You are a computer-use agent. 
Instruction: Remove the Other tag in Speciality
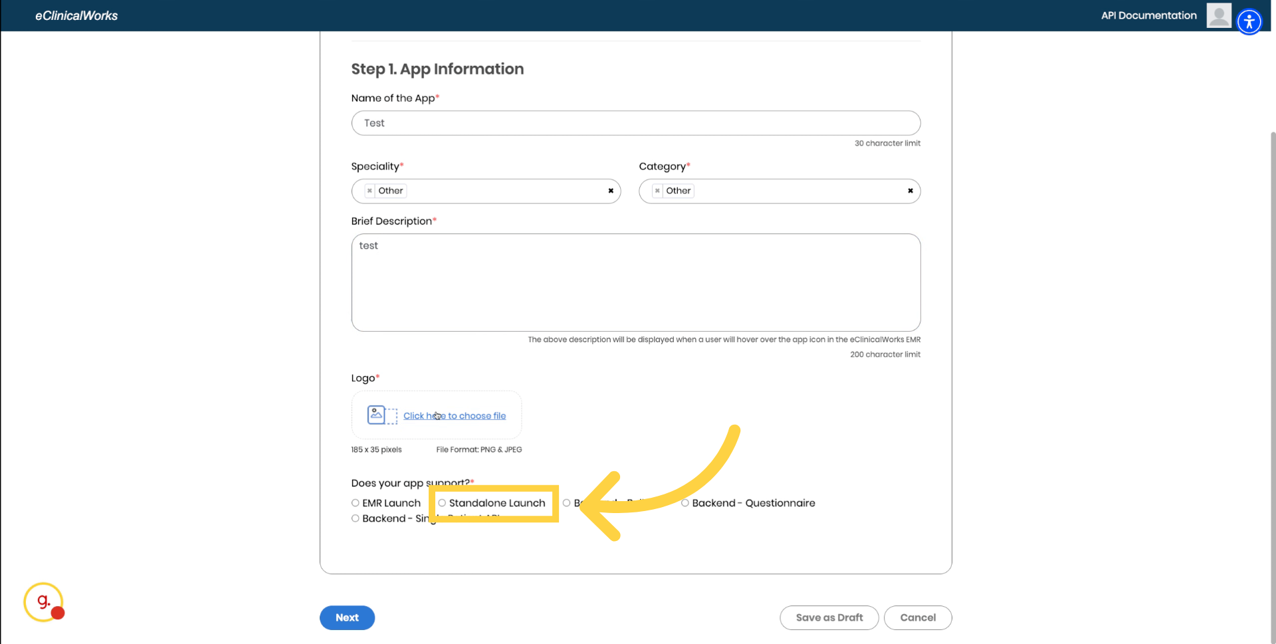pos(370,191)
